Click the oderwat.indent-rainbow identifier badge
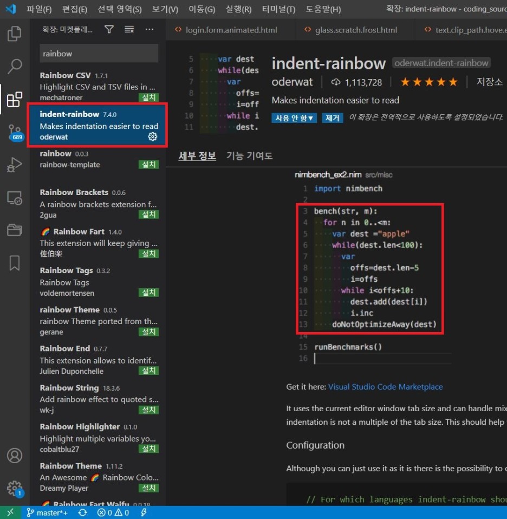This screenshot has height=519, width=507. (x=441, y=63)
